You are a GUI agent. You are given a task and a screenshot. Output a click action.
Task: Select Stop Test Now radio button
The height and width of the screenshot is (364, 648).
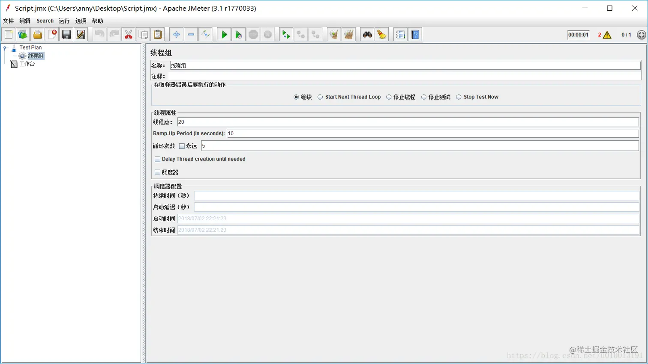pos(459,97)
